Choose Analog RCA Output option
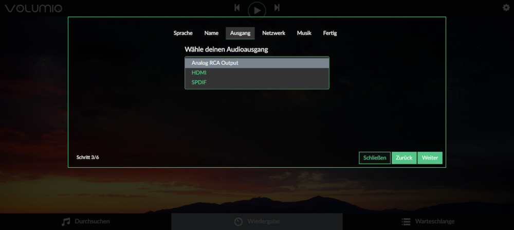The image size is (514, 230). pos(257,63)
